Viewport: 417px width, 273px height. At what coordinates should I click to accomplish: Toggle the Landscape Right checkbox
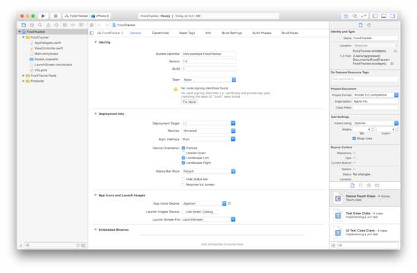[183, 163]
